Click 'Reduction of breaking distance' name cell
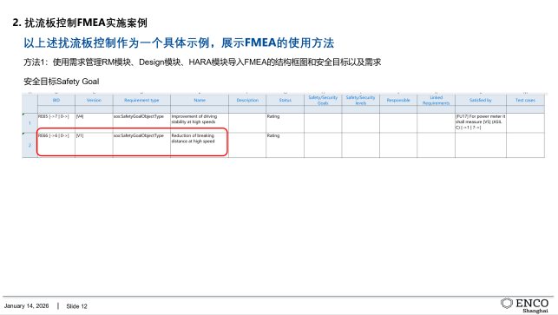The width and height of the screenshot is (558, 315). click(x=200, y=145)
